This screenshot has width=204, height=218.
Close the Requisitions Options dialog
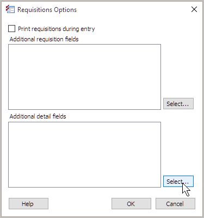pyautogui.click(x=194, y=9)
